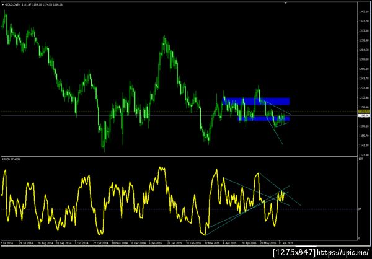This screenshot has width=372, height=259.
Task: Click the 11 Jun 2015 date label
Action: (x=286, y=244)
